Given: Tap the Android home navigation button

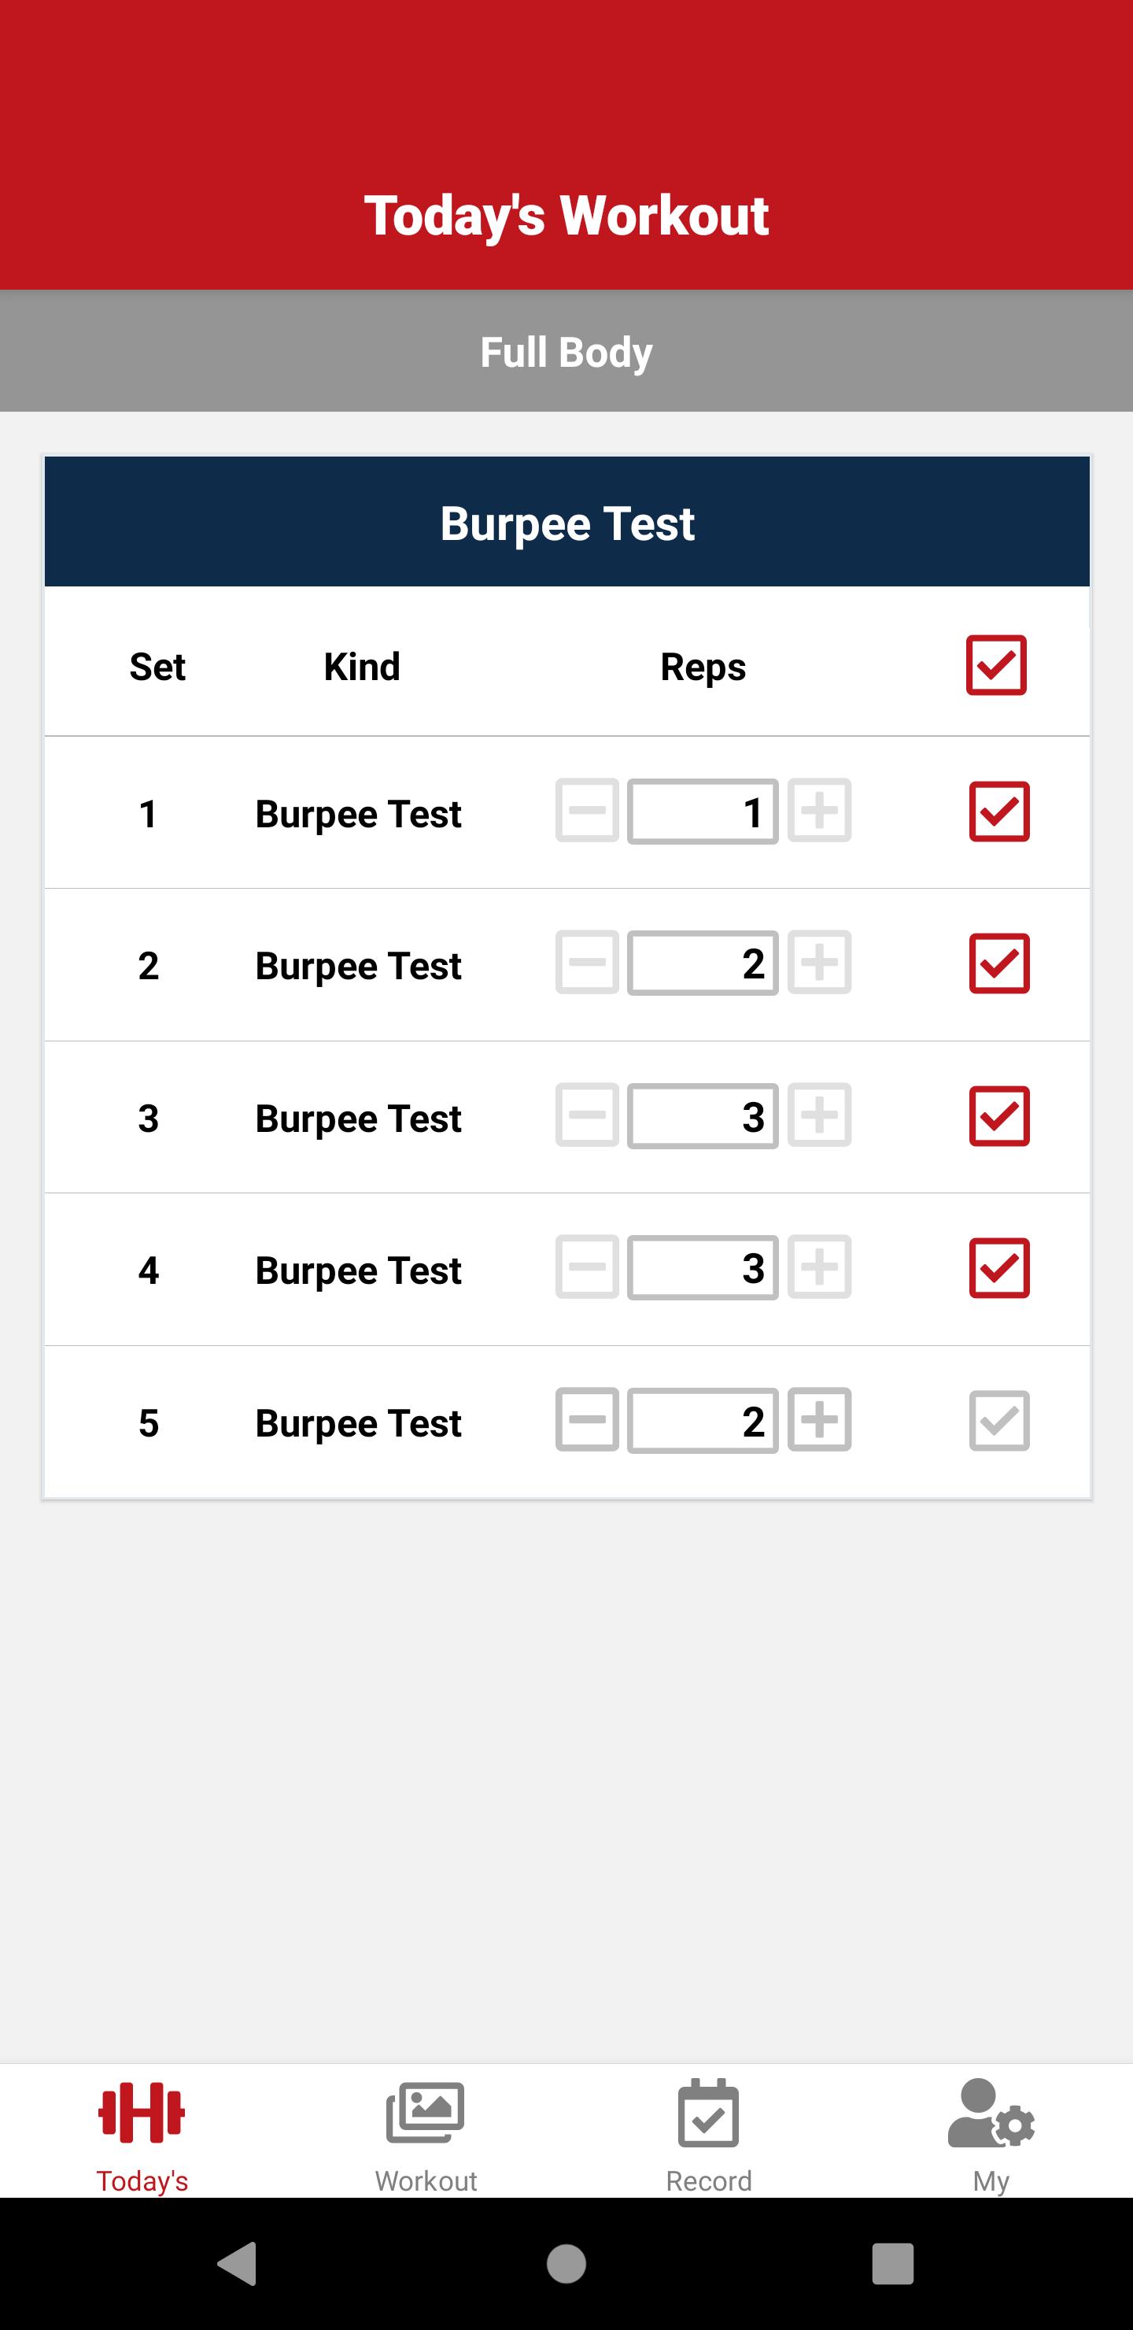Looking at the screenshot, I should click(x=566, y=2263).
